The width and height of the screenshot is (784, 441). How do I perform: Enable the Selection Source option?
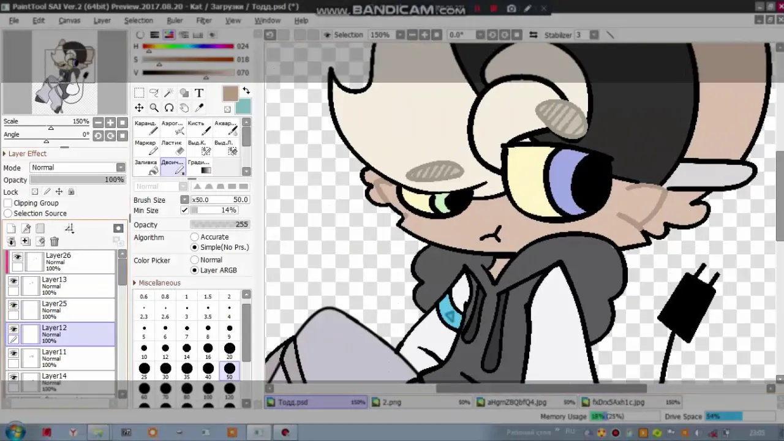point(8,213)
